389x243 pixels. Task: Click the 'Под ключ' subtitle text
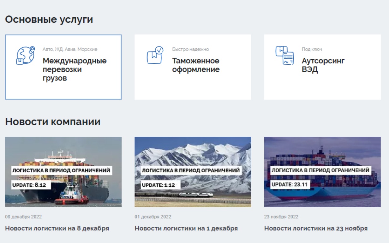coord(312,49)
